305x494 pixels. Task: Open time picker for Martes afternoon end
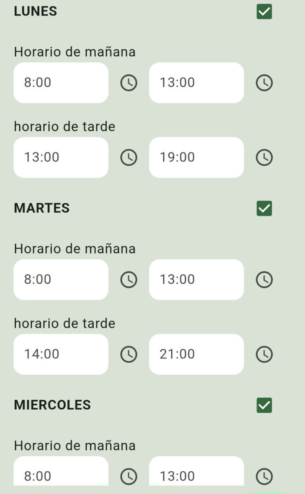tap(264, 354)
